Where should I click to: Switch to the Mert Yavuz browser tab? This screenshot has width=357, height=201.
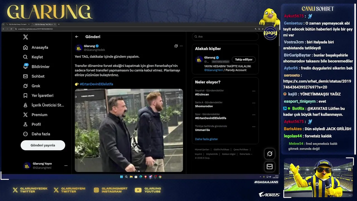coord(18,24)
